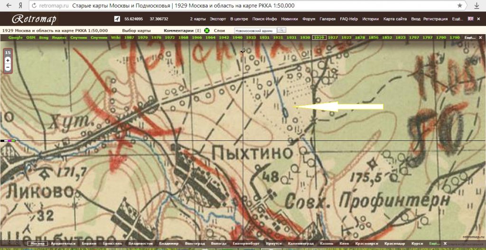Click the page reload icon in address bar
The image size is (486, 250).
pyautogui.click(x=34, y=6)
